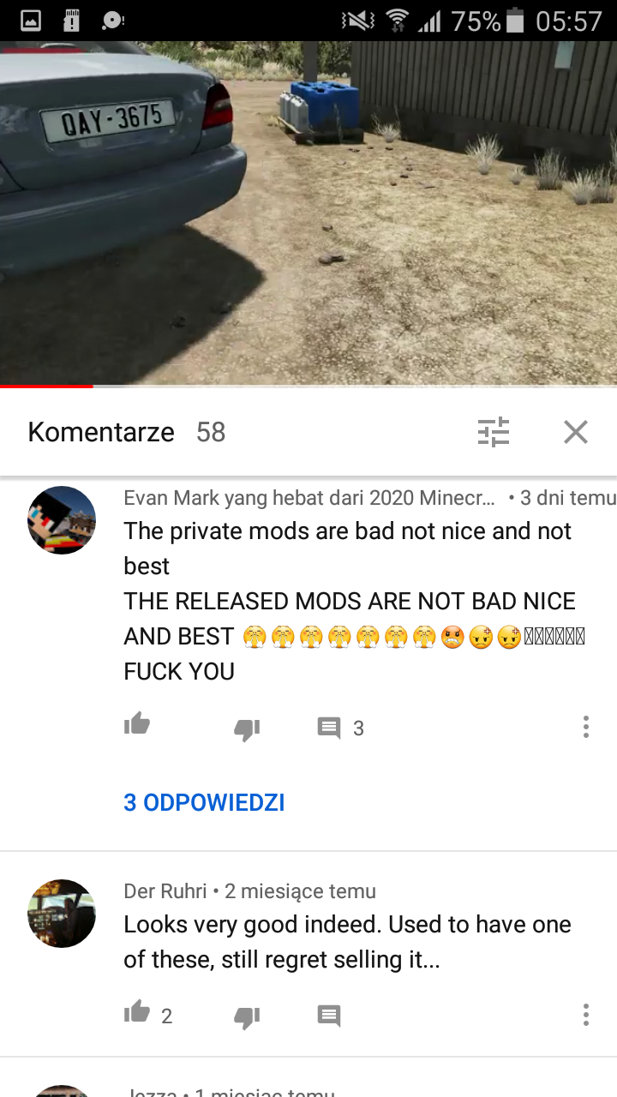Like Evan Mark's comment
Image resolution: width=617 pixels, height=1097 pixels.
[137, 726]
